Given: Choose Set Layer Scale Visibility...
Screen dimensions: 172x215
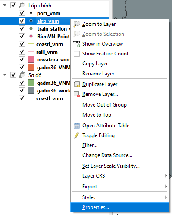Looking at the screenshot, I should (x=120, y=166).
